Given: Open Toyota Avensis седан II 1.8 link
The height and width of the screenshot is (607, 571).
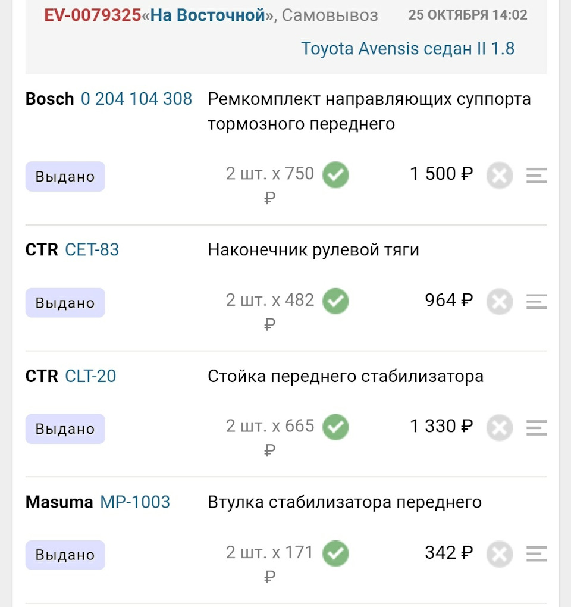Looking at the screenshot, I should point(407,48).
